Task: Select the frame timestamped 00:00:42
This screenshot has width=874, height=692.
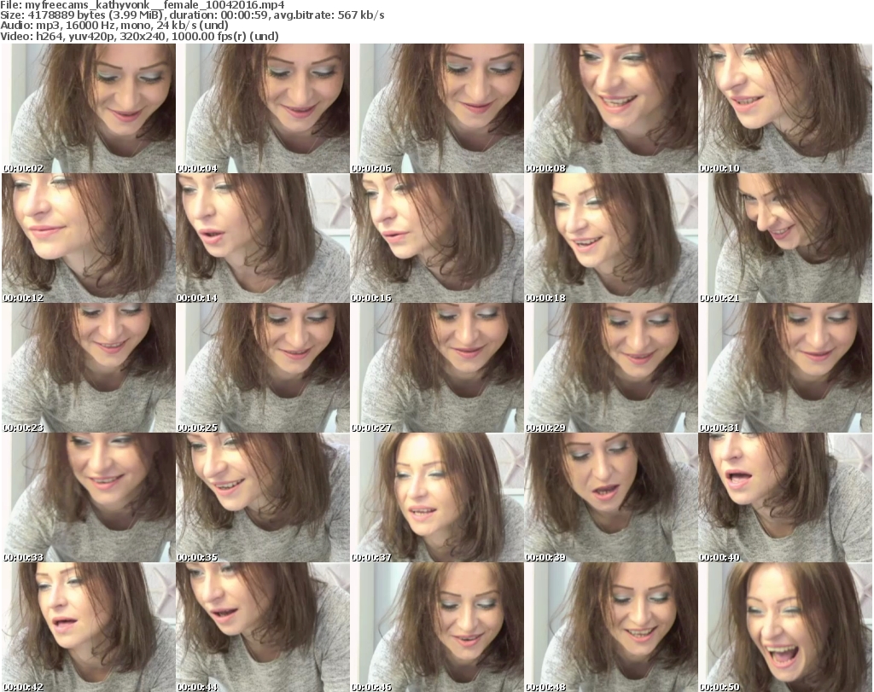Action: tap(89, 627)
